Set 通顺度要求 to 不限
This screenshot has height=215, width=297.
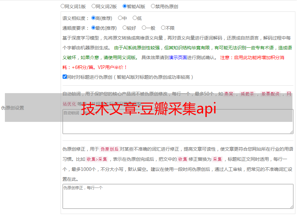click(163, 28)
